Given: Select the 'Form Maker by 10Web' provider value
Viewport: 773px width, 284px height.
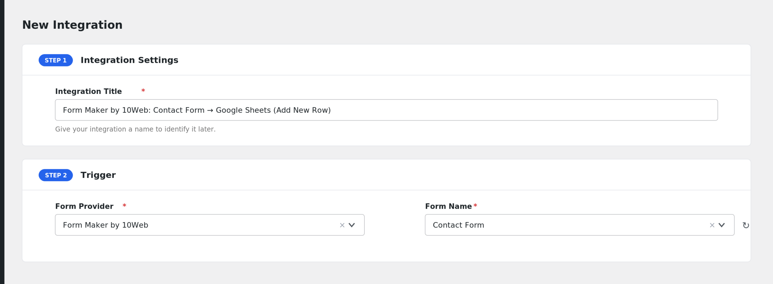Looking at the screenshot, I should tap(106, 225).
